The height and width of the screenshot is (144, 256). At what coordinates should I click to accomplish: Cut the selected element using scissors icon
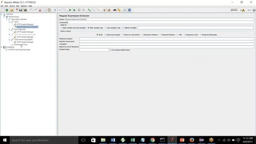pos(40,10)
